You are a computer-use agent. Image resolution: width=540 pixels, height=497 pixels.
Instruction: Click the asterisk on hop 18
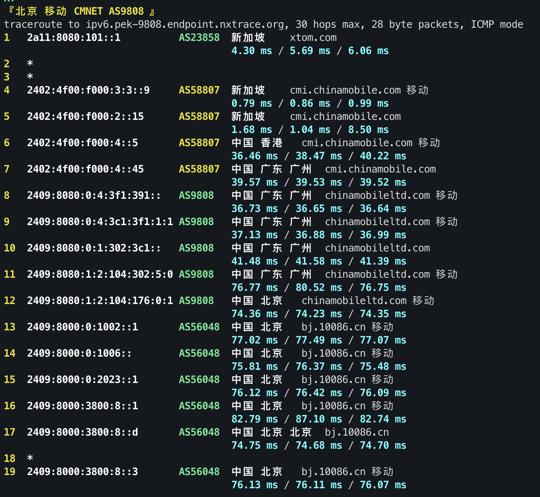pyautogui.click(x=30, y=458)
